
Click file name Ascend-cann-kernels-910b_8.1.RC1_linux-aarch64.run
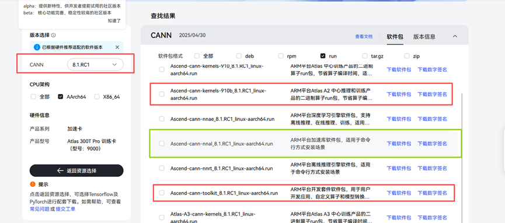pos(218,94)
